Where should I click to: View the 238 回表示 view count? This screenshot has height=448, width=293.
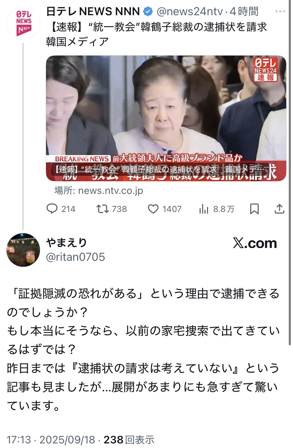pyautogui.click(x=130, y=440)
